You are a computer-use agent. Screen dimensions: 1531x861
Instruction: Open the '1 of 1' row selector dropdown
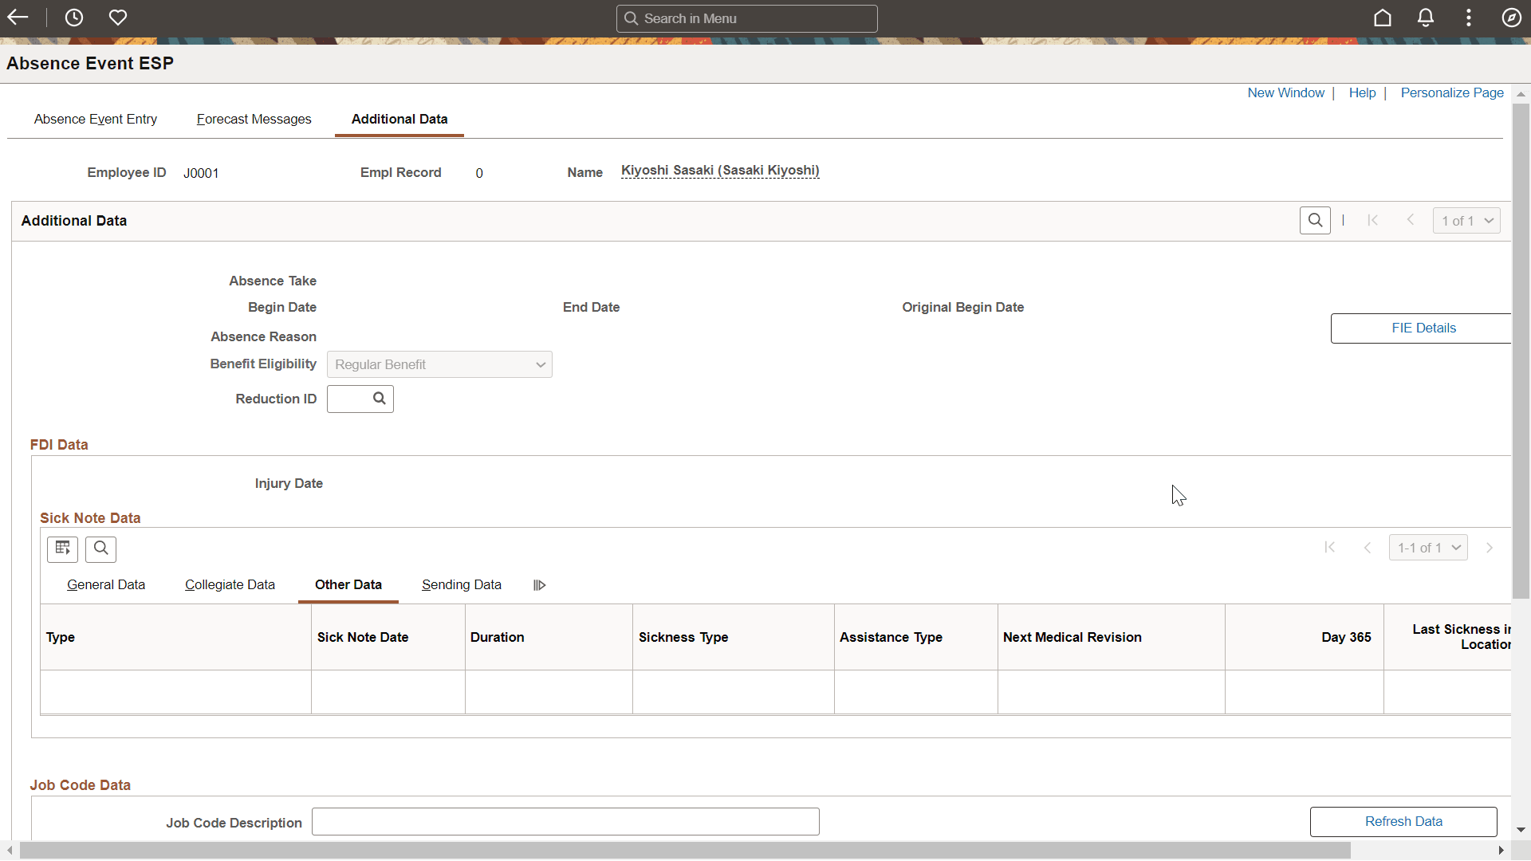click(x=1466, y=220)
